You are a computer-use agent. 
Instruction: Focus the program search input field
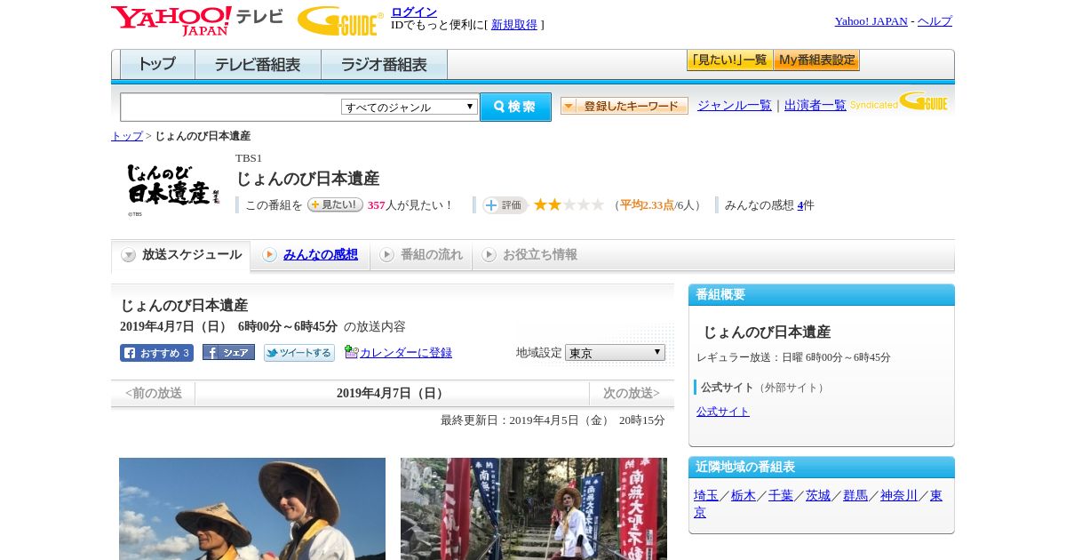click(231, 107)
